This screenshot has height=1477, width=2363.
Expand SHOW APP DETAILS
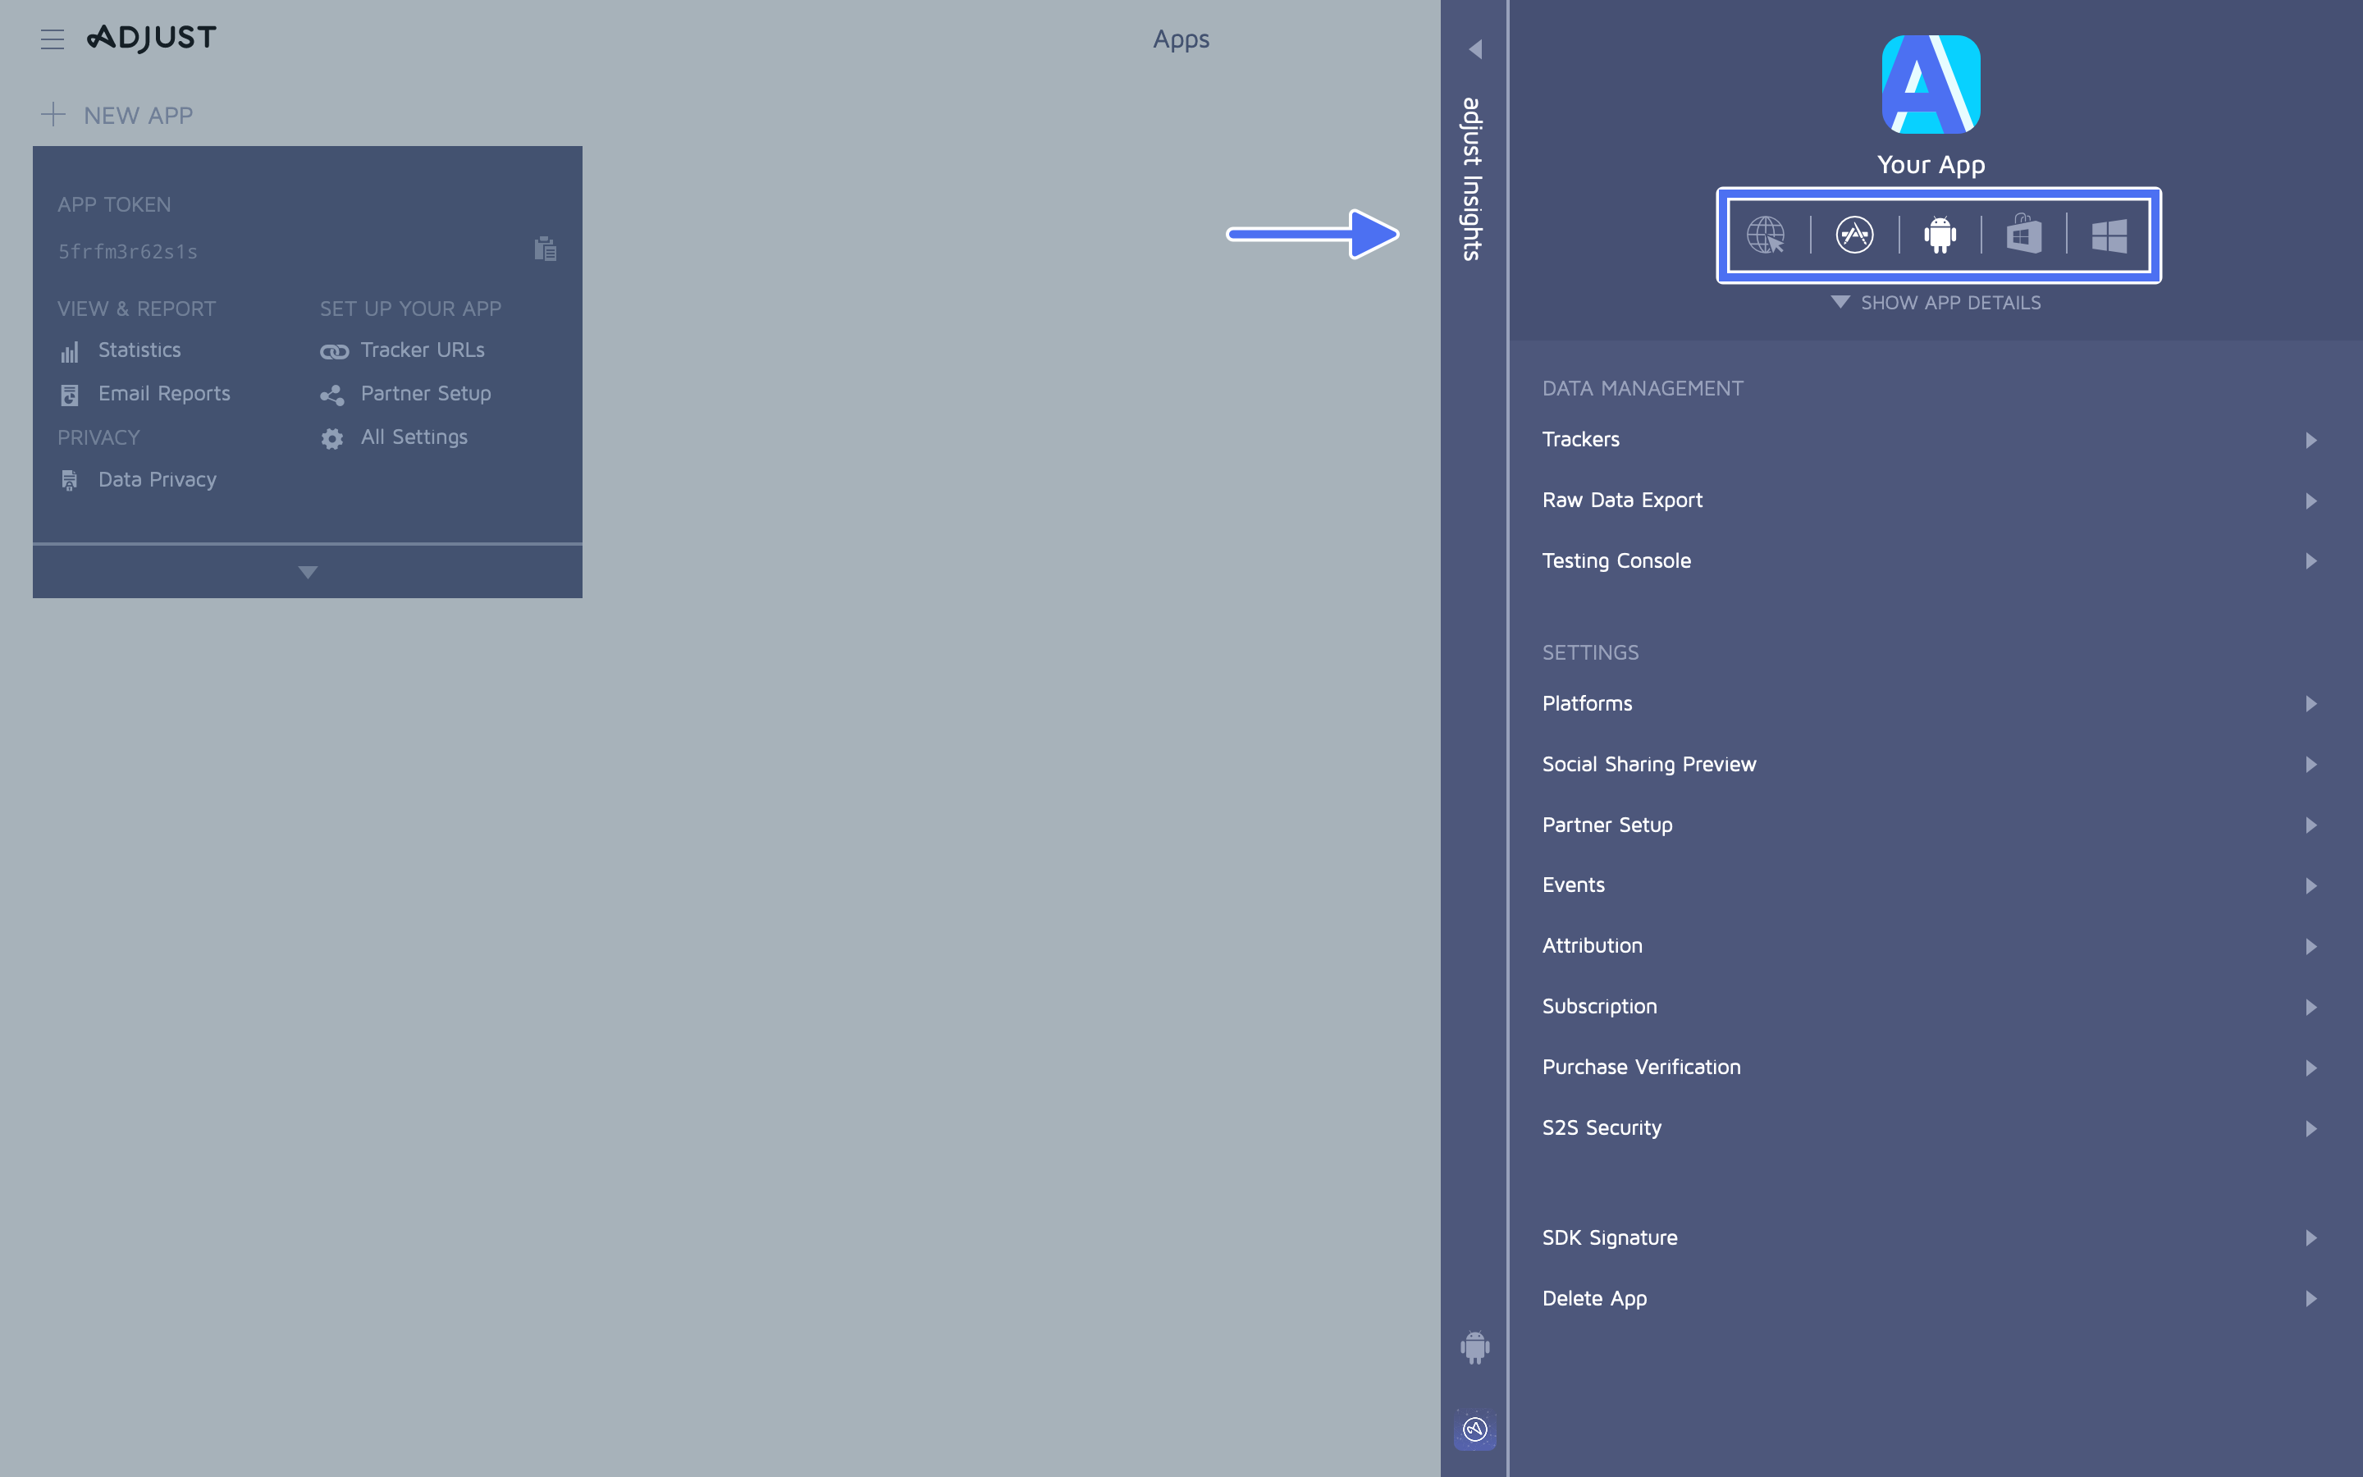tap(1937, 303)
